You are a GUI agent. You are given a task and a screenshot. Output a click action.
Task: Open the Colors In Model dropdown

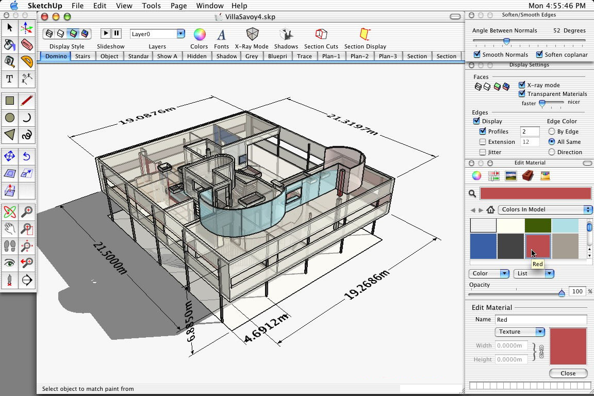pos(545,209)
